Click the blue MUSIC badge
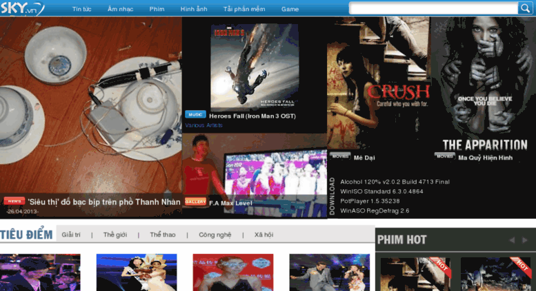This screenshot has width=536, height=291. click(195, 114)
